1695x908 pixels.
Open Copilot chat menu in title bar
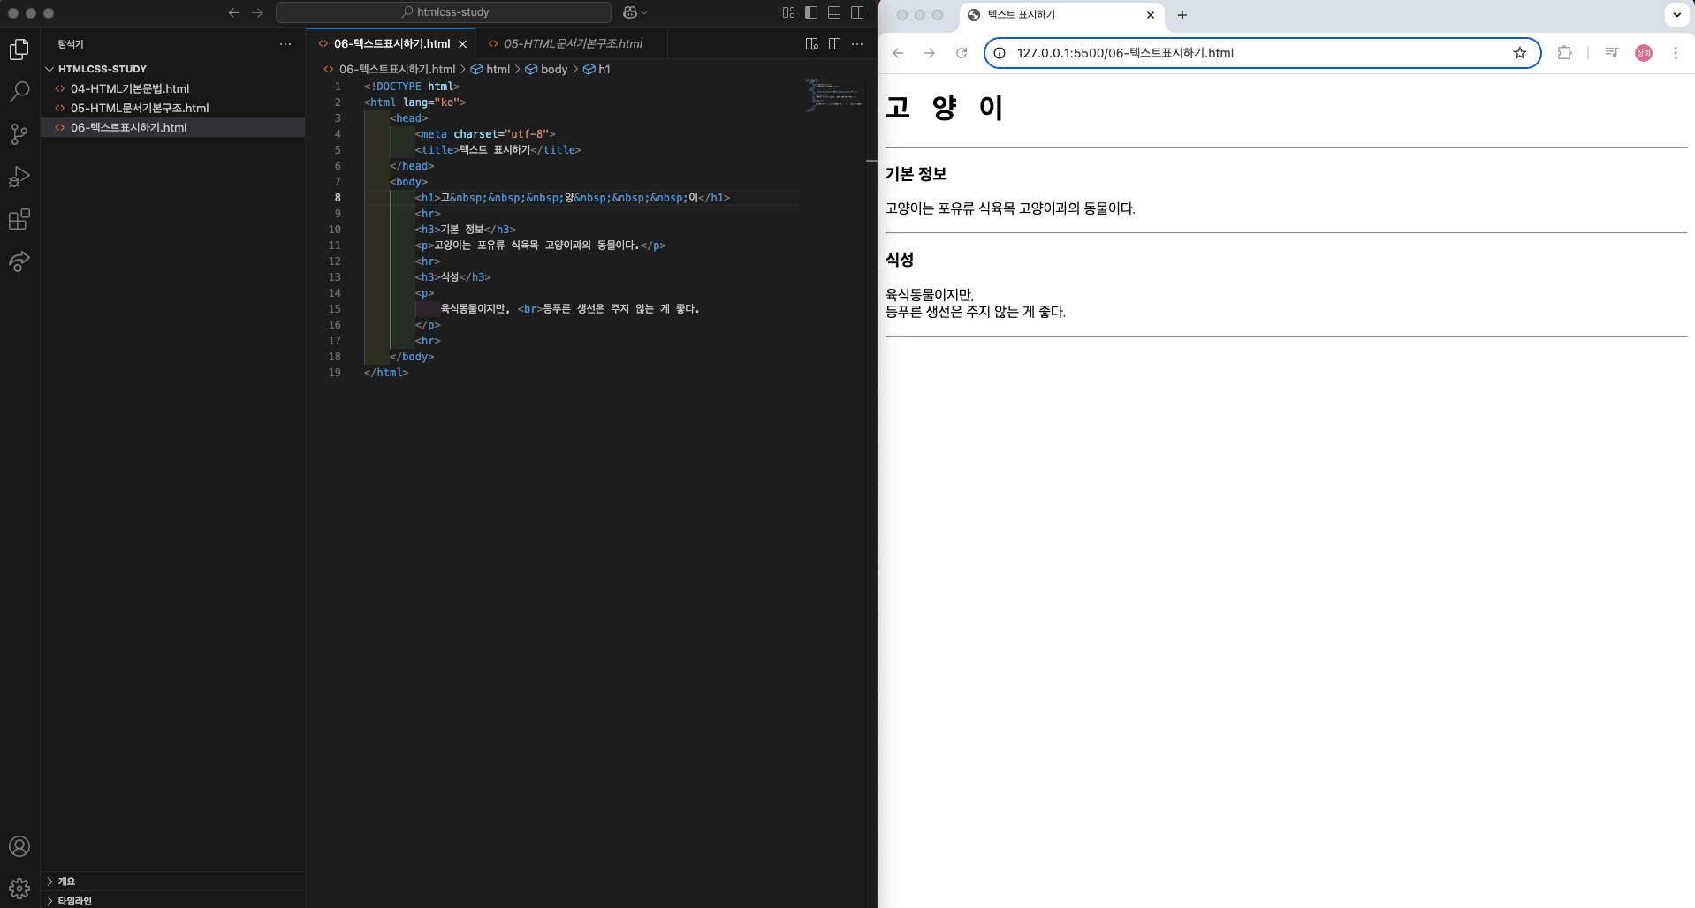635,12
